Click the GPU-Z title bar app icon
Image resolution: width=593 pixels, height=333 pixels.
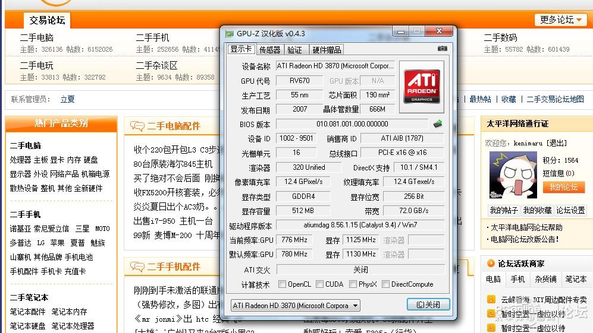click(x=229, y=34)
